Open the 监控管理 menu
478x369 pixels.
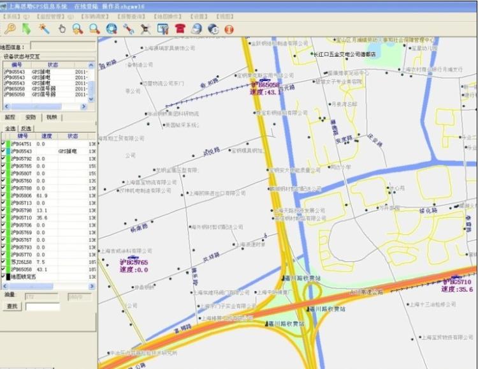[55, 17]
